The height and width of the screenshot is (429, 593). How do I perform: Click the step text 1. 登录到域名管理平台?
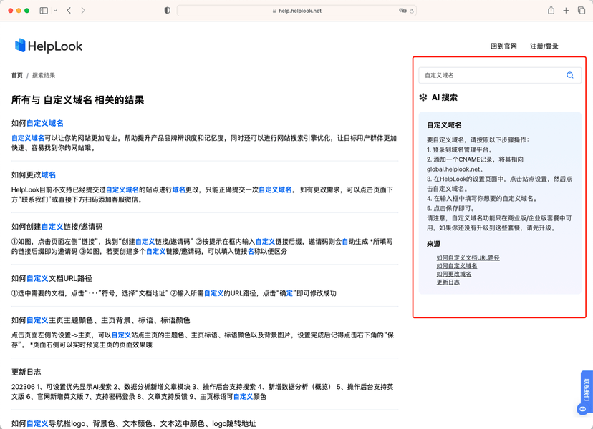(460, 149)
